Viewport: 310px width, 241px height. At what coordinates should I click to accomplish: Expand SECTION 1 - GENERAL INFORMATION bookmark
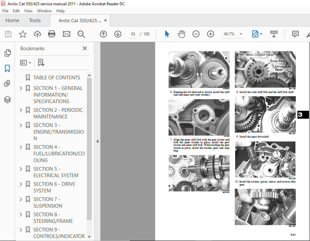click(x=21, y=88)
